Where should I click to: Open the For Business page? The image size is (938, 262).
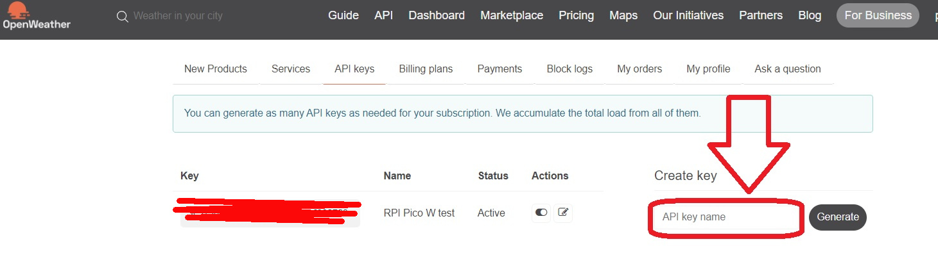click(878, 15)
